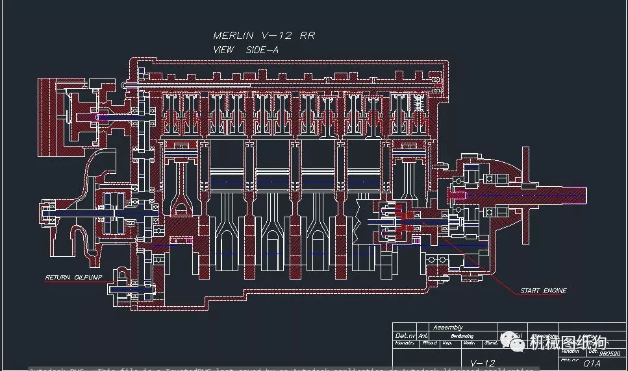This screenshot has width=628, height=371.
Task: Click the Stand. field label
Action: point(490,343)
